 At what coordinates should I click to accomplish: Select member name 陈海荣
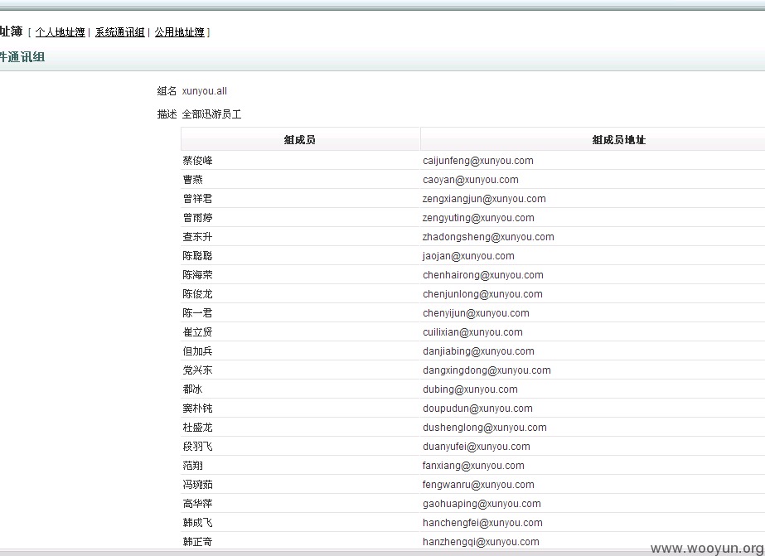[x=197, y=275]
